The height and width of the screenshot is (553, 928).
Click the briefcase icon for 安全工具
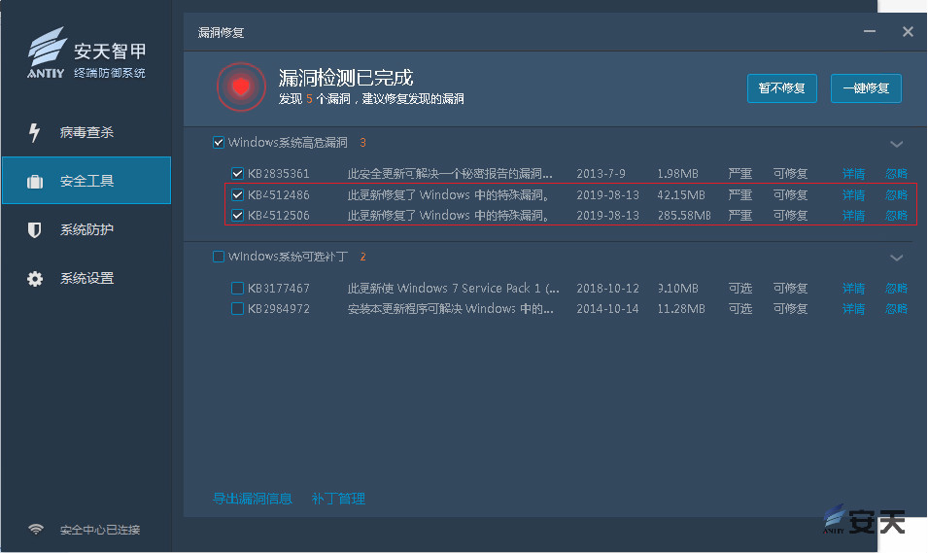click(x=35, y=181)
